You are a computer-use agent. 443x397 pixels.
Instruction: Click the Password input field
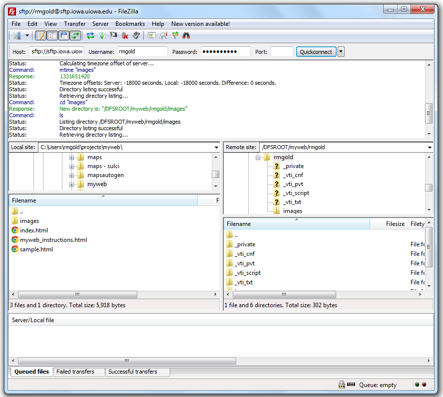(x=225, y=52)
